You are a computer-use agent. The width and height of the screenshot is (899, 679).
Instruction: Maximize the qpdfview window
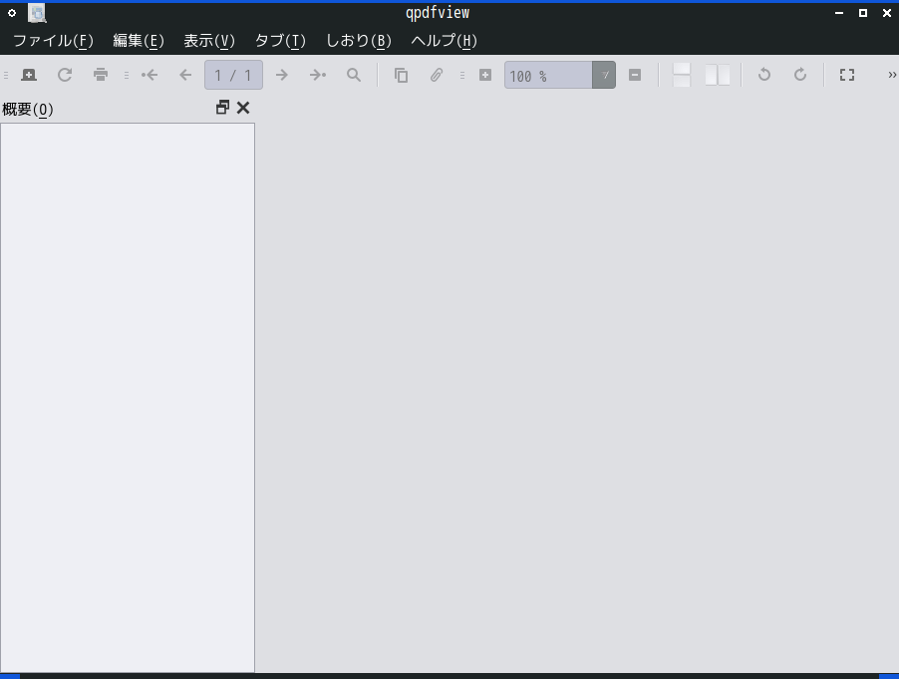(x=863, y=13)
